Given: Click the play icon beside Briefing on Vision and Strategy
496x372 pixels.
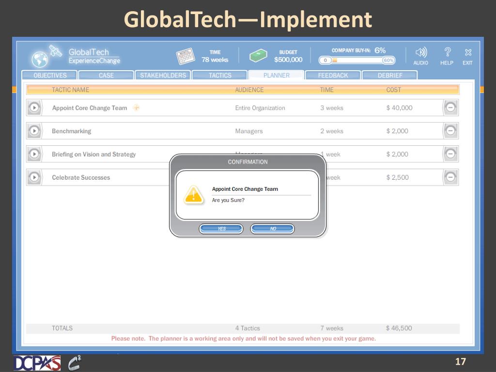Looking at the screenshot, I should (34, 154).
